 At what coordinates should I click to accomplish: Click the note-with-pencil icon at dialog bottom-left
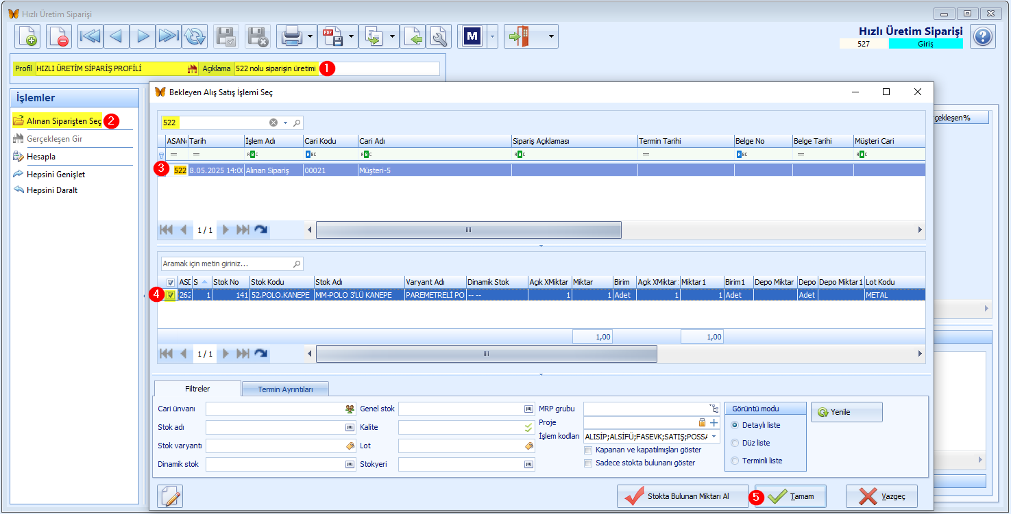[x=169, y=496]
